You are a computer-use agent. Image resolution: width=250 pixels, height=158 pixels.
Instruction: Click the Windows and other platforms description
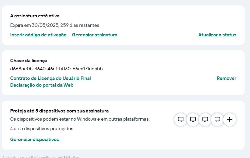tap(80, 119)
